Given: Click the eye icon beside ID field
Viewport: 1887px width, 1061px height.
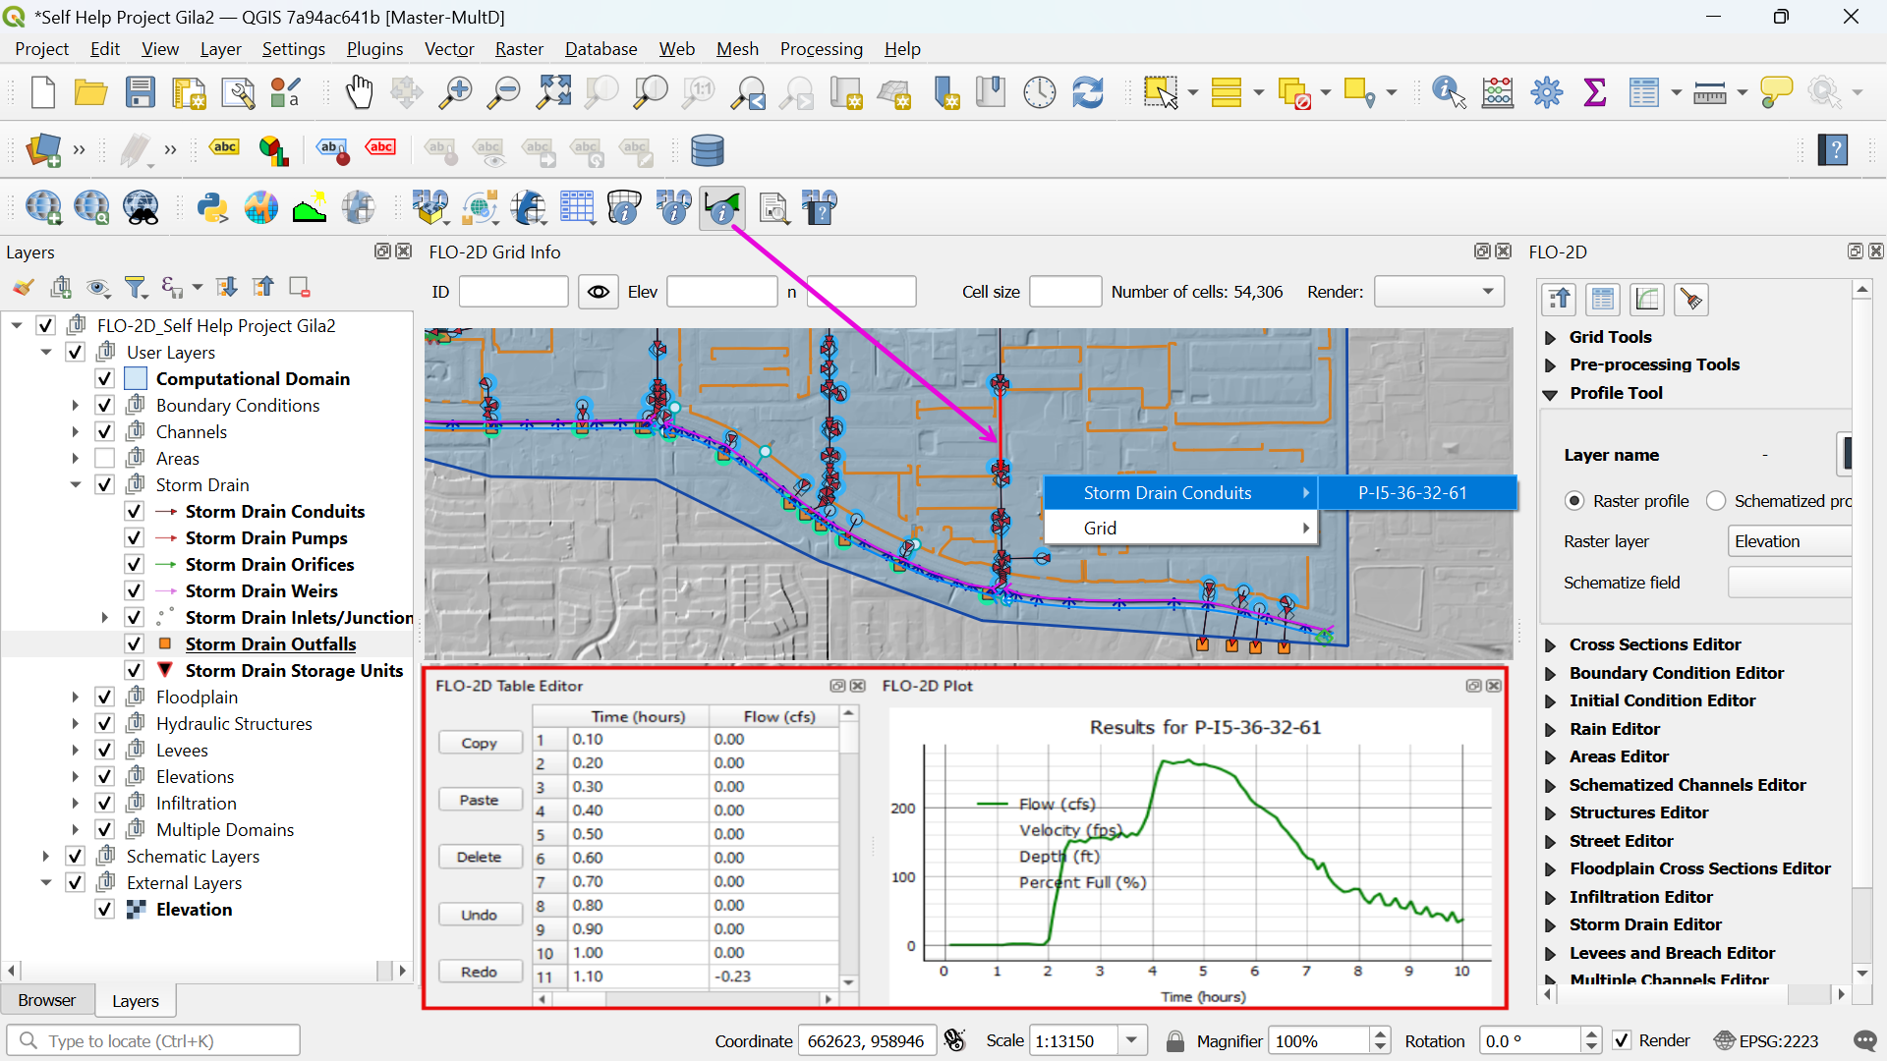Looking at the screenshot, I should 598,292.
